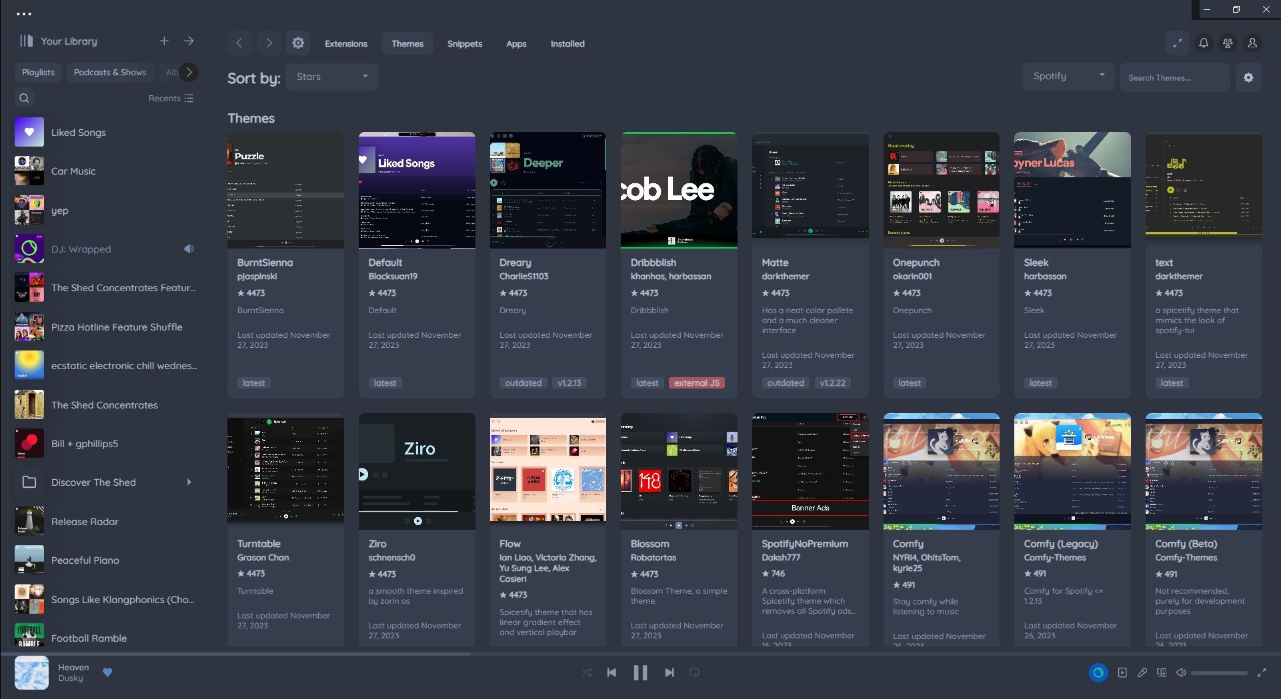Expand the Discover The Shed folder
This screenshot has width=1281, height=699.
click(x=189, y=482)
